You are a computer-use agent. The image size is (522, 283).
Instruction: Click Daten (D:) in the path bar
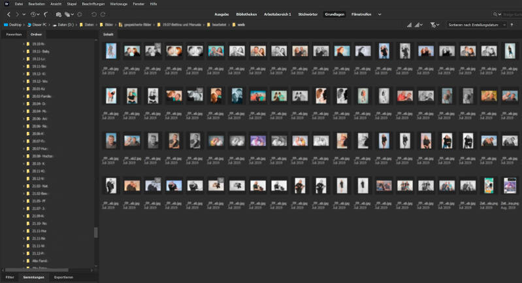pos(63,25)
